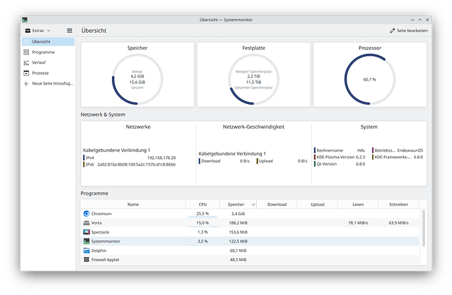Viewport: 452px width, 295px height.
Task: Select the Spectacle row name
Action: [100, 232]
